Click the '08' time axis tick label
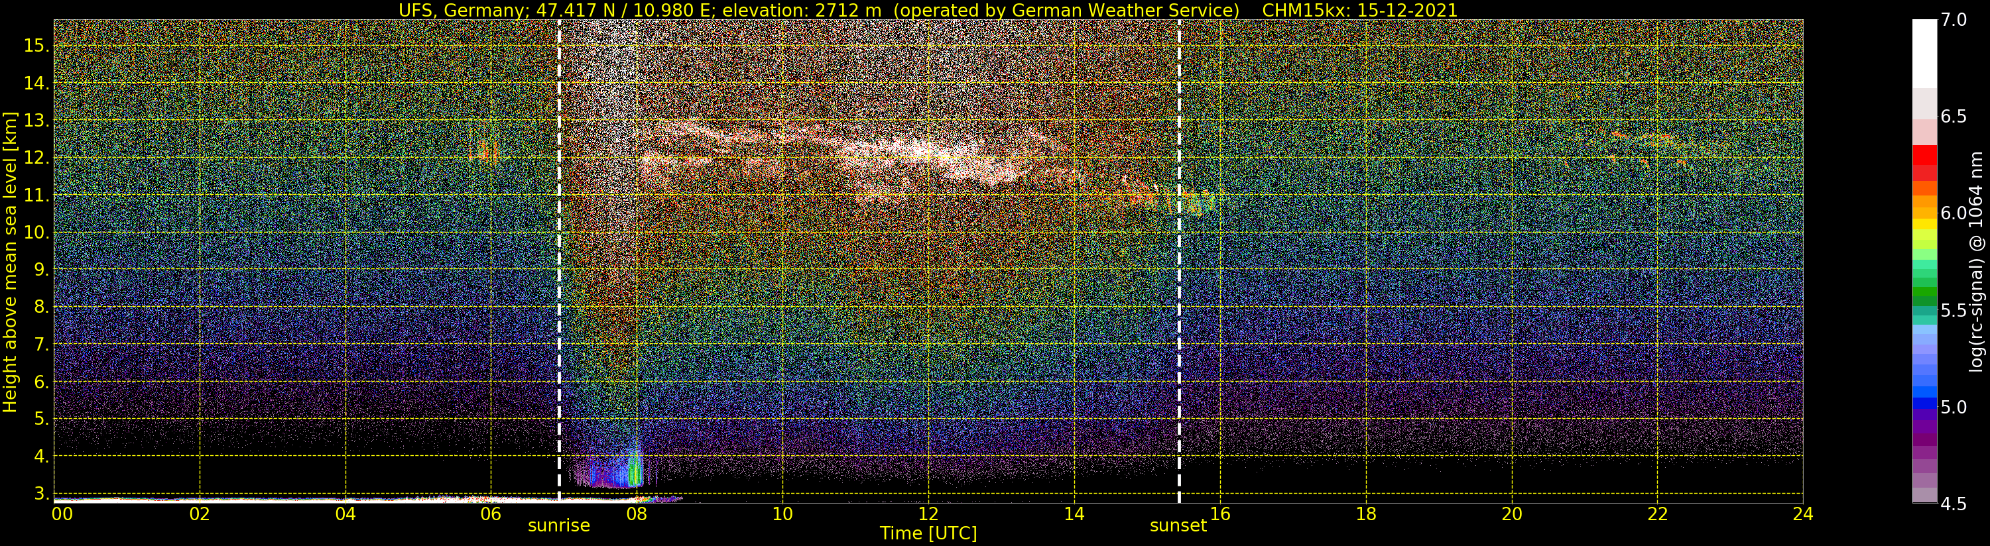The width and height of the screenshot is (1990, 546). click(x=637, y=514)
